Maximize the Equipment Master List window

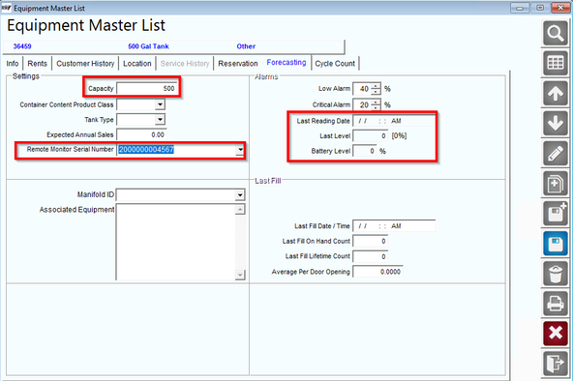(x=540, y=8)
